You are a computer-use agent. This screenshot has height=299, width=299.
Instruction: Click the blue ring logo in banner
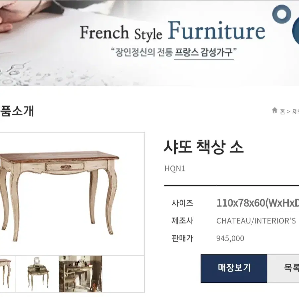pos(282,14)
